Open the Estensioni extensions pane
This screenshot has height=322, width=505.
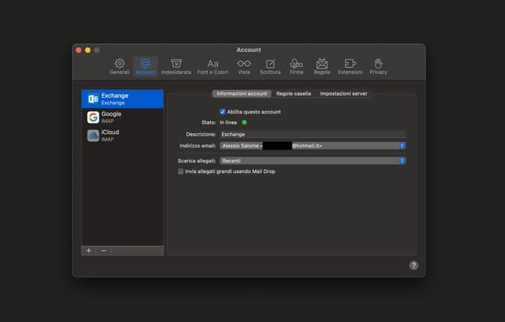(x=350, y=67)
